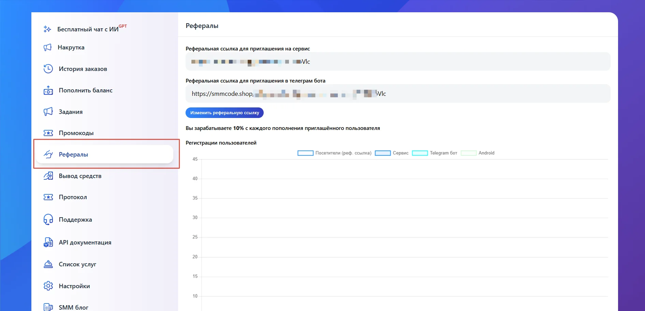Click the service bell icon for Список услуг
The image size is (645, 311).
[48, 264]
